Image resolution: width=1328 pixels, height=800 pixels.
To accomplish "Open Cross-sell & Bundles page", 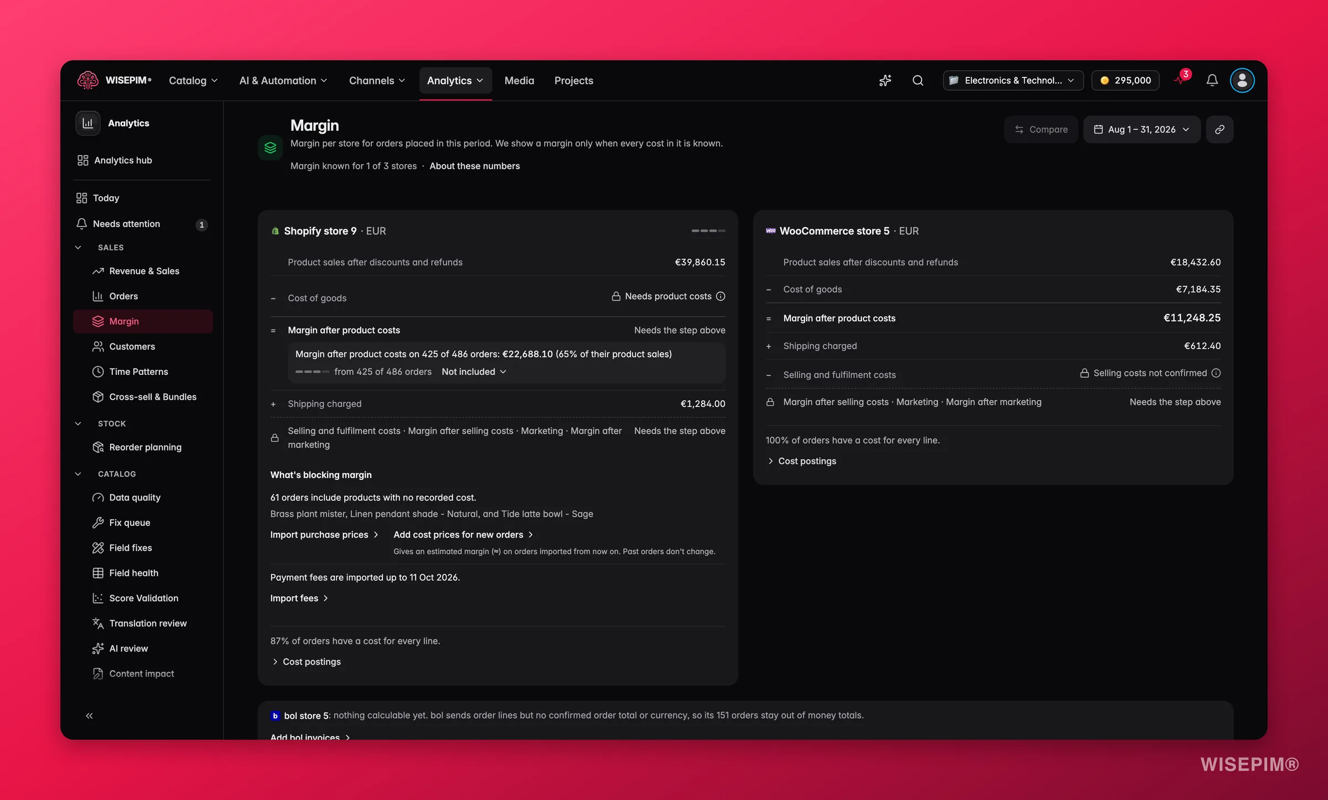I will 143,397.
